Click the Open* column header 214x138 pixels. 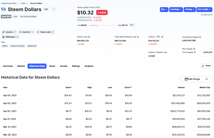(68, 88)
